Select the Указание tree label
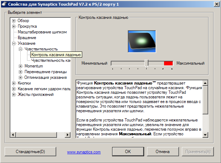Viewport: 221px width, 163px height. 26,43
